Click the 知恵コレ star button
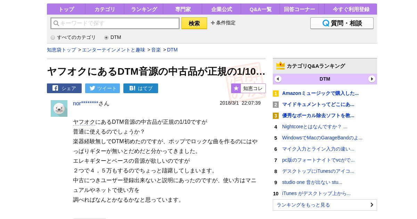 pos(248,88)
